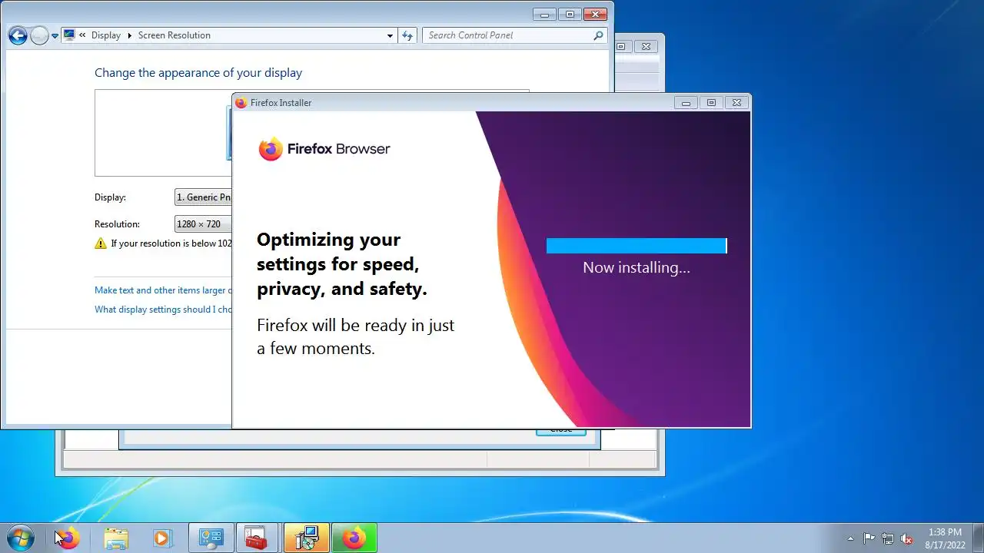This screenshot has width=984, height=553.
Task: Click 'Firefox will be ready' message text
Action: pyautogui.click(x=355, y=336)
